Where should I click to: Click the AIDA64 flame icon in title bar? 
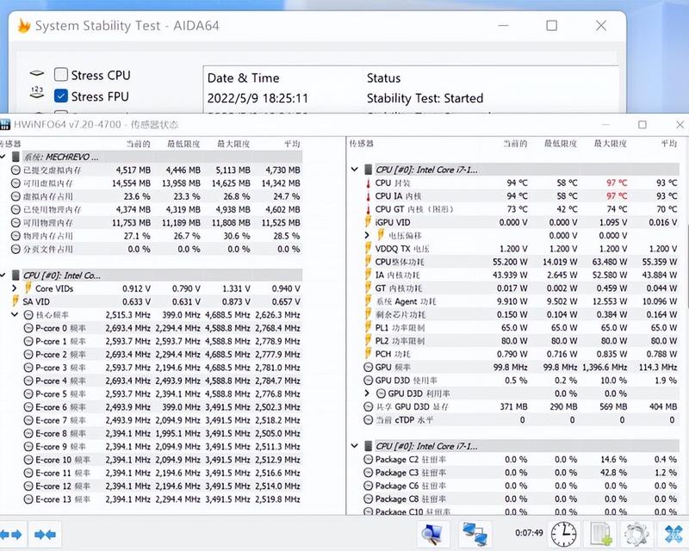coord(24,26)
